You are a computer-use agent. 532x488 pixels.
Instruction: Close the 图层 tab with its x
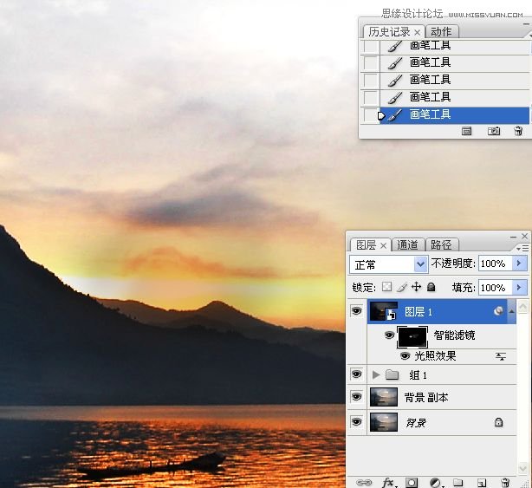tap(383, 245)
